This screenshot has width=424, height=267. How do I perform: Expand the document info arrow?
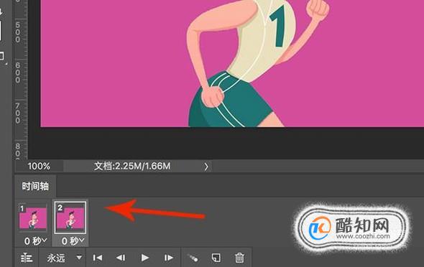point(206,167)
